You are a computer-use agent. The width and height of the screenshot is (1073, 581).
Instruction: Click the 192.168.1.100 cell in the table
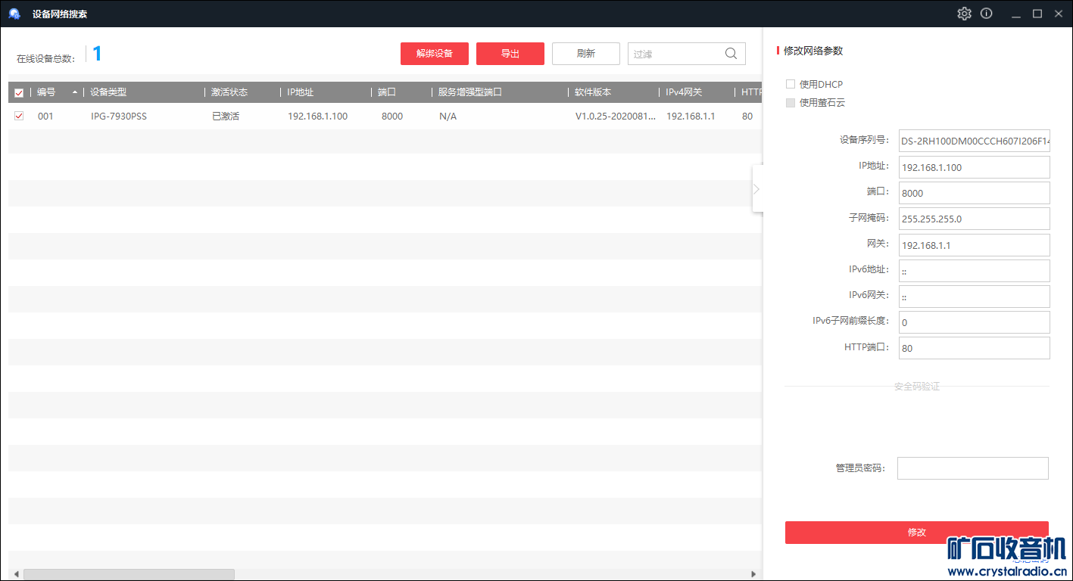pyautogui.click(x=318, y=117)
